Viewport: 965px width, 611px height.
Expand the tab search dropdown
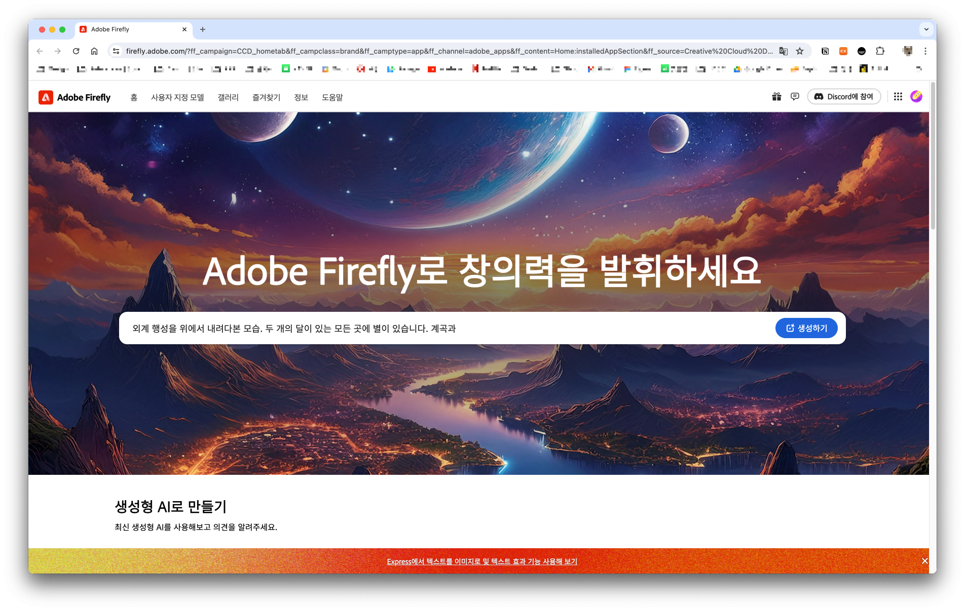click(926, 29)
